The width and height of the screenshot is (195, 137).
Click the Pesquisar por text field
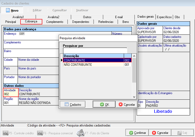tap(95, 50)
